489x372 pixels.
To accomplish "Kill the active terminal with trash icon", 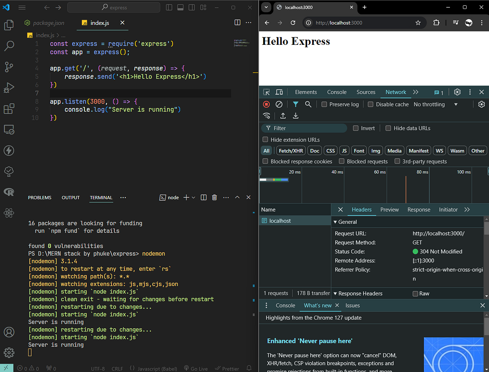I will (x=214, y=198).
